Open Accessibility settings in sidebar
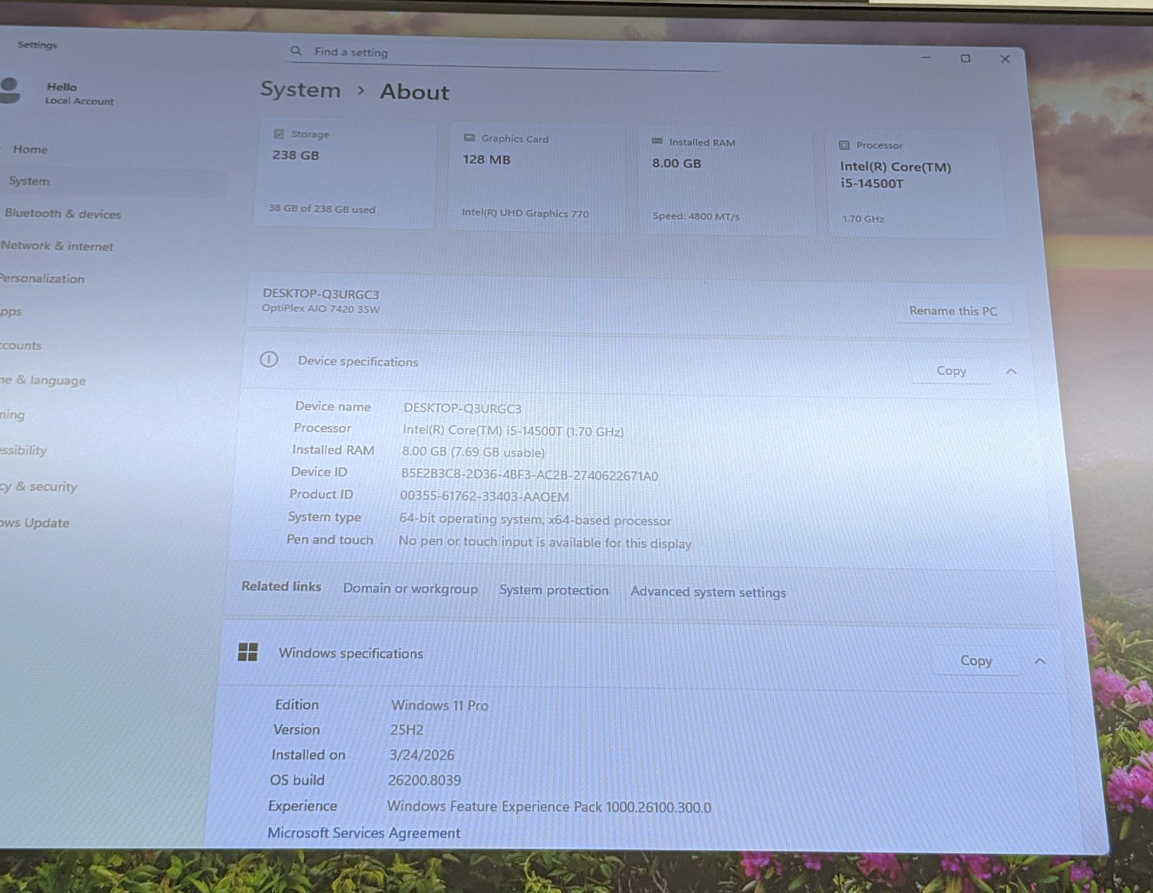Image resolution: width=1153 pixels, height=893 pixels. (24, 450)
